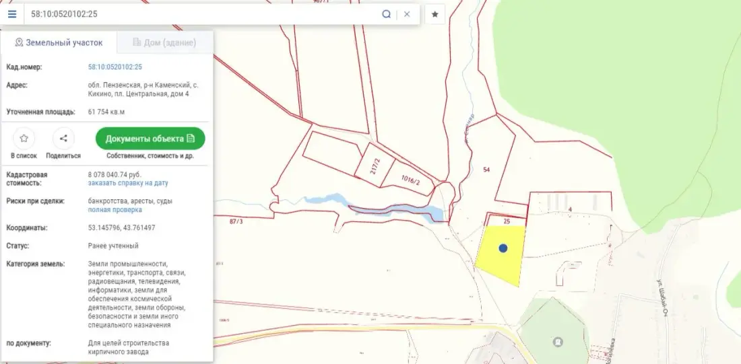
Task: Click parcel label 87/3 on map
Action: [x=236, y=221]
